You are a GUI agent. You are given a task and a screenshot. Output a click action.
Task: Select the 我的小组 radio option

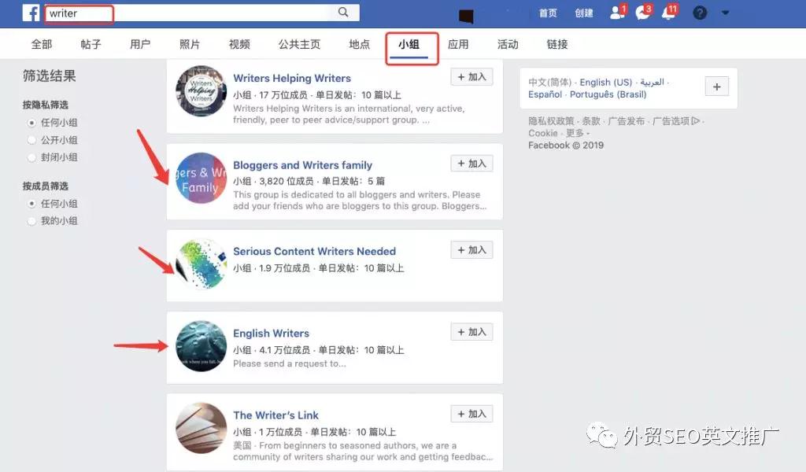tap(31, 221)
